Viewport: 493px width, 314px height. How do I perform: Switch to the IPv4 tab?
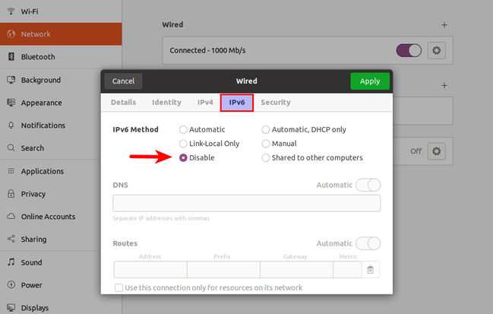pyautogui.click(x=205, y=102)
